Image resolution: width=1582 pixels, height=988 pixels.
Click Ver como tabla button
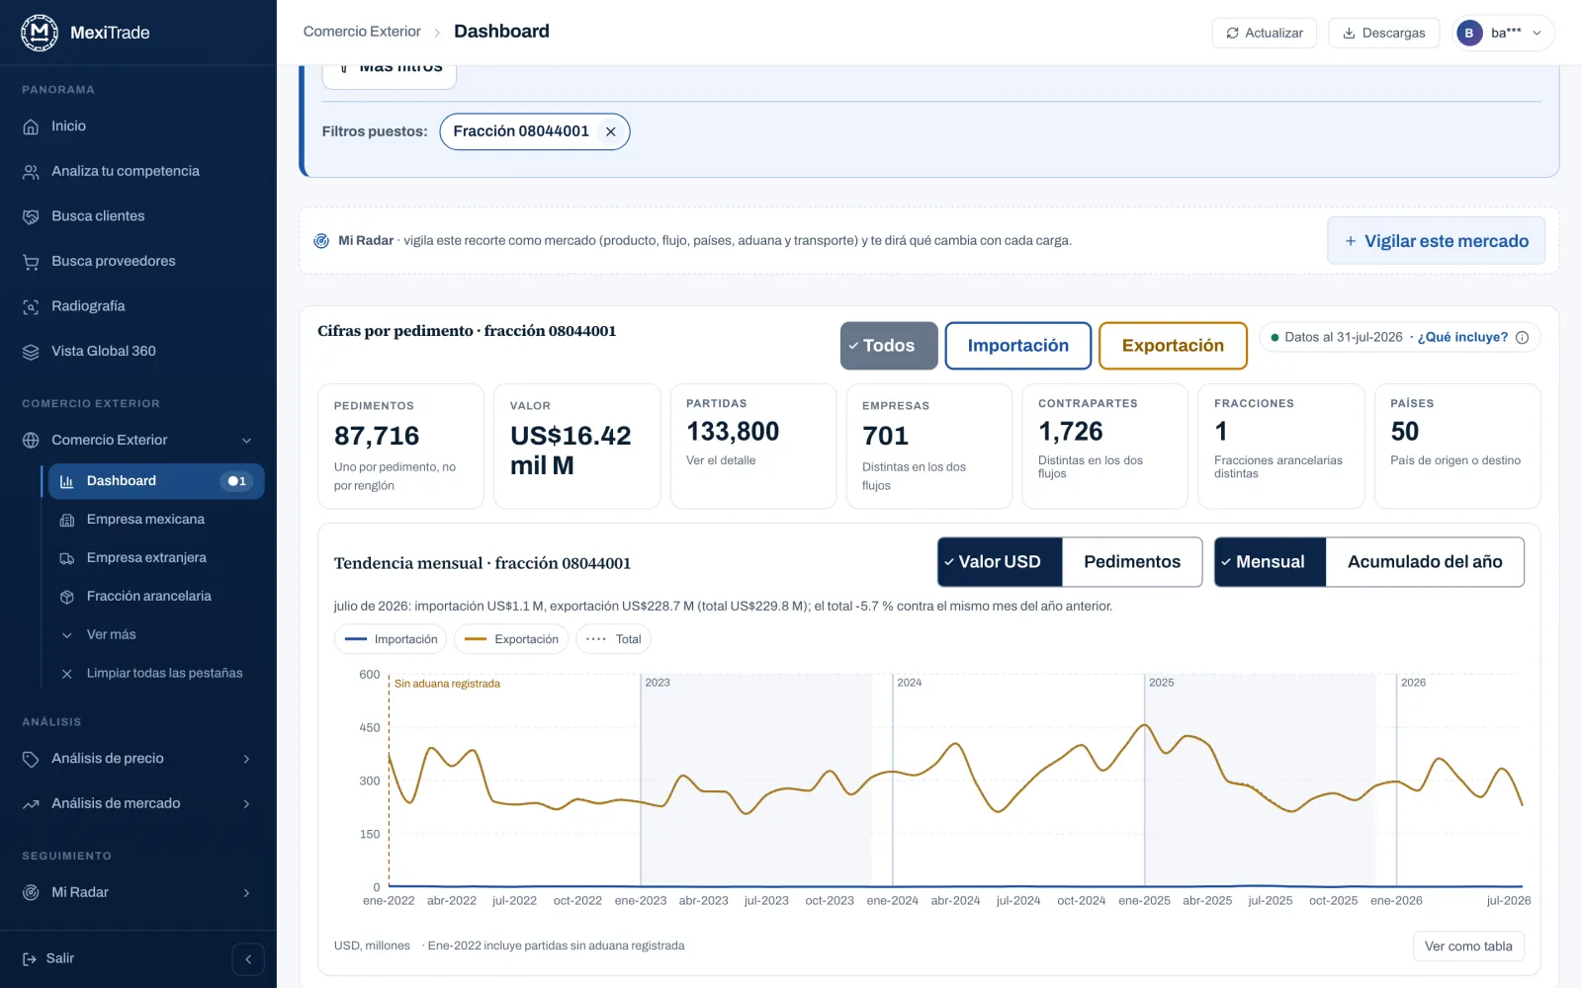click(x=1468, y=947)
